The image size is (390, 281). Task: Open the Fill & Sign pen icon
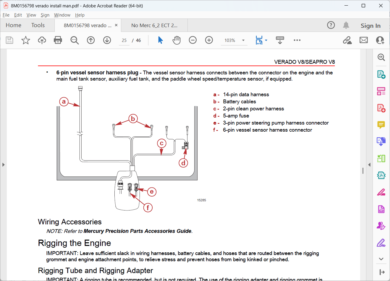[x=381, y=243]
